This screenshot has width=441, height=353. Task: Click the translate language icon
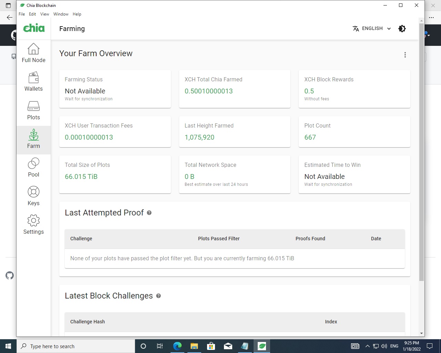(356, 29)
